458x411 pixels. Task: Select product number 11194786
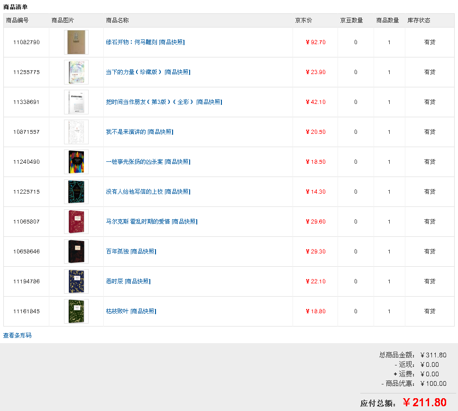coord(26,281)
